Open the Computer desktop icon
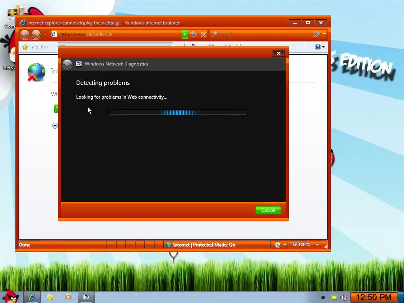The width and height of the screenshot is (404, 303). (x=10, y=18)
